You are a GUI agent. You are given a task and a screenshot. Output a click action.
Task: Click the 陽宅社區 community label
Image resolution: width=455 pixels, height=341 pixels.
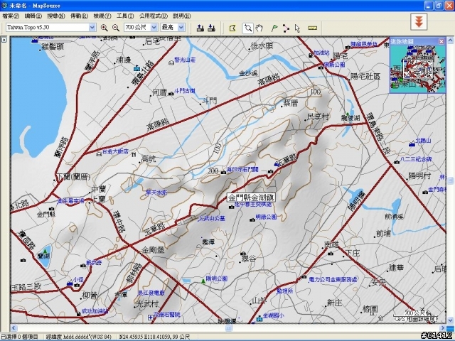click(365, 77)
